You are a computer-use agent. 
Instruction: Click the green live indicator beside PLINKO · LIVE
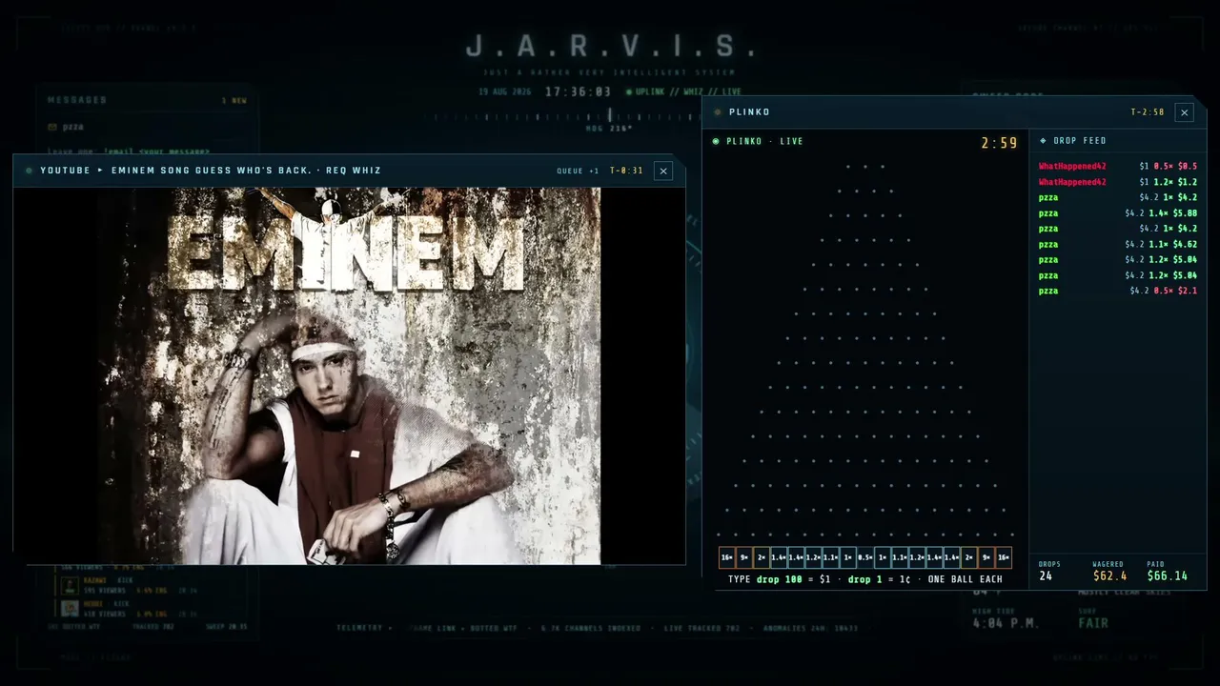[x=716, y=142]
